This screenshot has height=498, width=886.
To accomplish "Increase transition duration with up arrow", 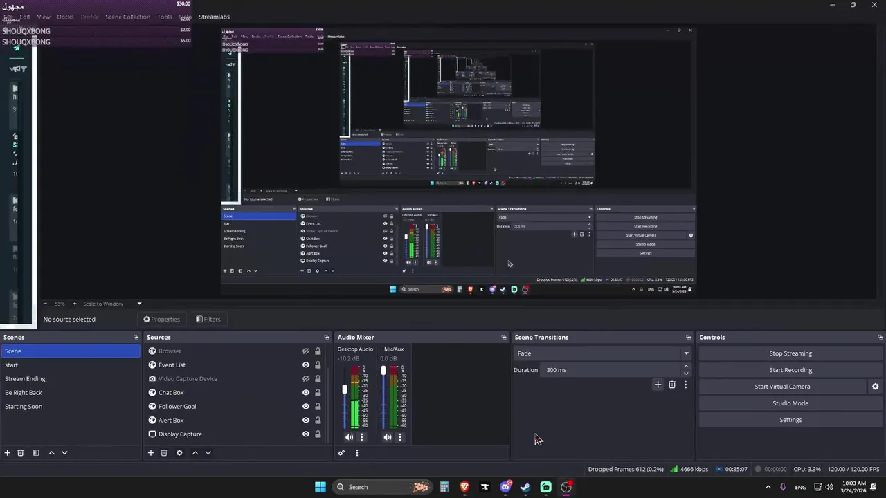I will pyautogui.click(x=686, y=367).
